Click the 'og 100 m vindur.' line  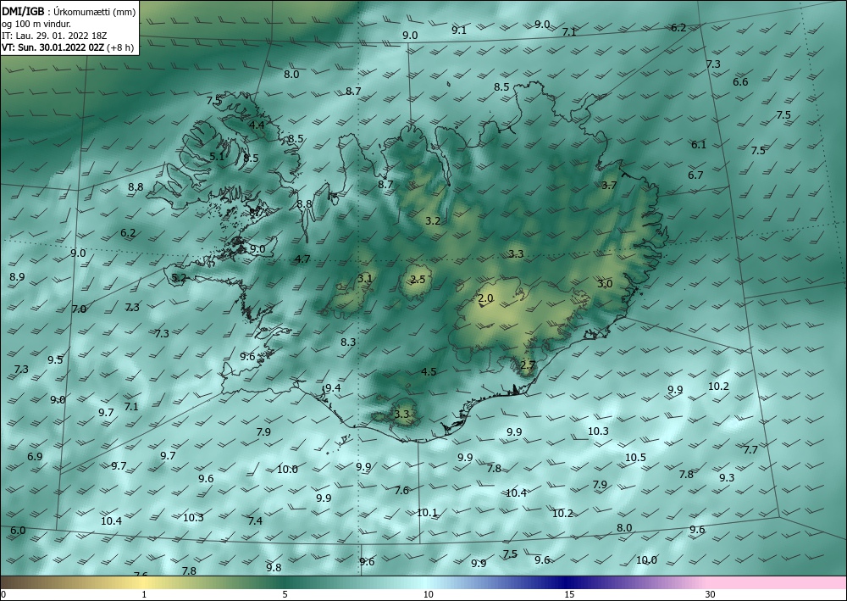point(36,24)
